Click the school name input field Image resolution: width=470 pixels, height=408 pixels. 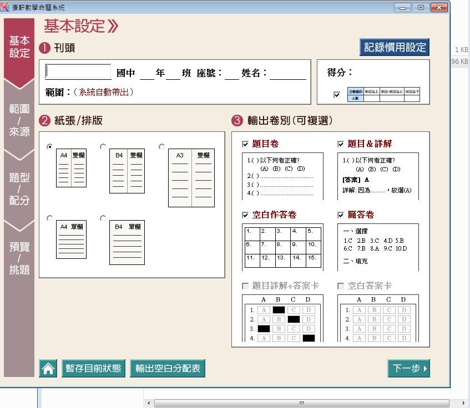[x=78, y=72]
